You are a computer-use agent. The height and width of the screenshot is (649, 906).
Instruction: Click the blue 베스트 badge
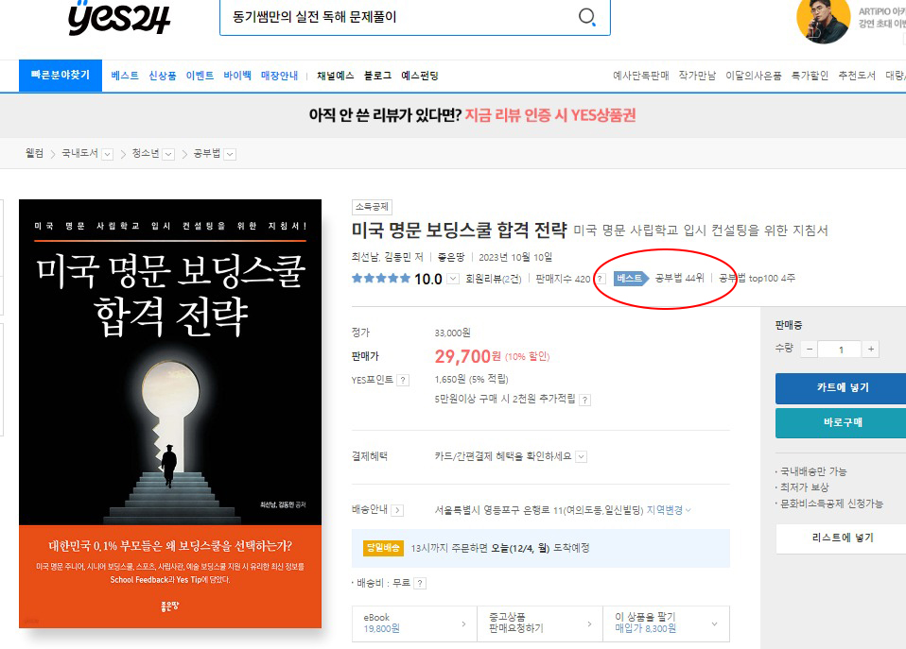tap(631, 279)
